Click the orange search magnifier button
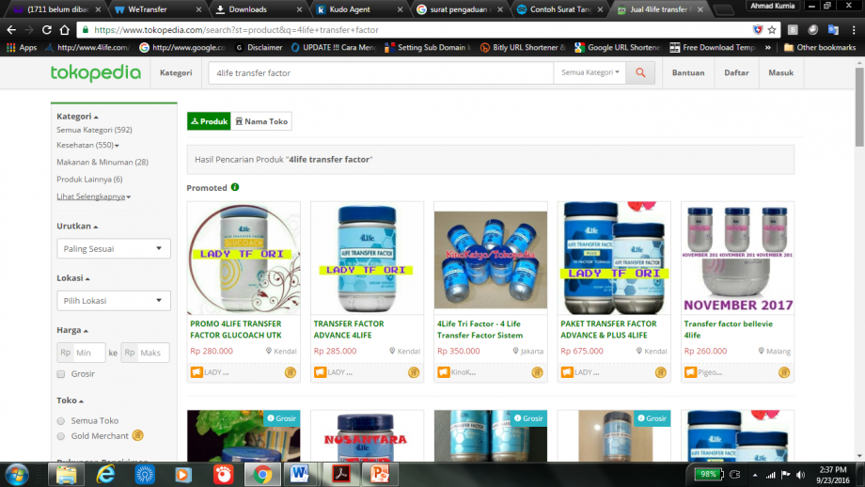Screen dimensions: 865x487 640,72
